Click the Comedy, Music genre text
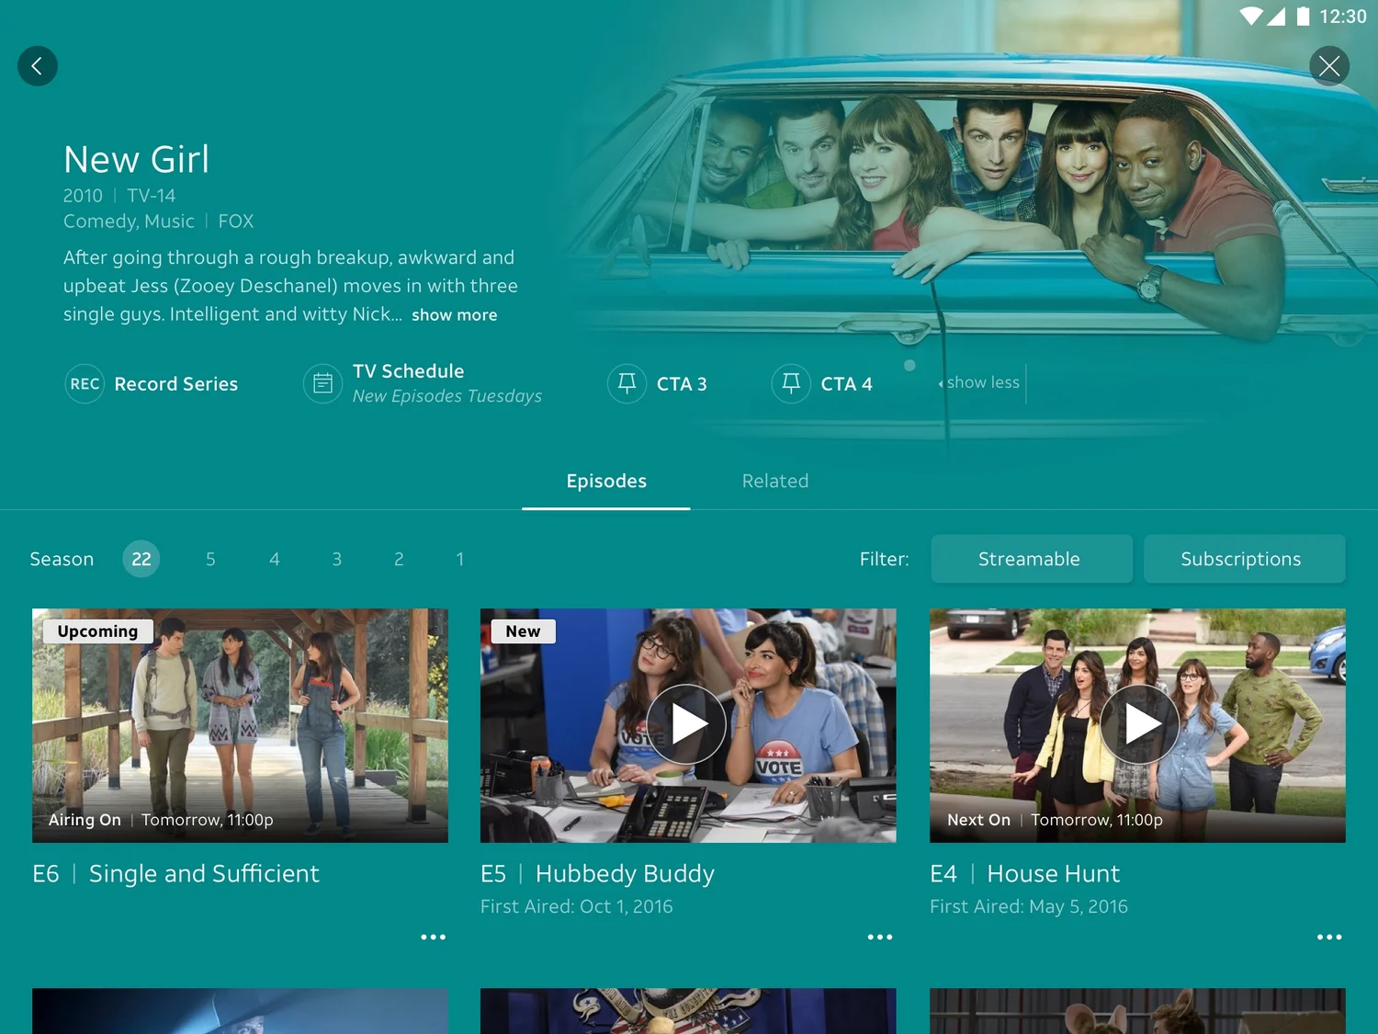This screenshot has height=1034, width=1378. click(x=129, y=222)
